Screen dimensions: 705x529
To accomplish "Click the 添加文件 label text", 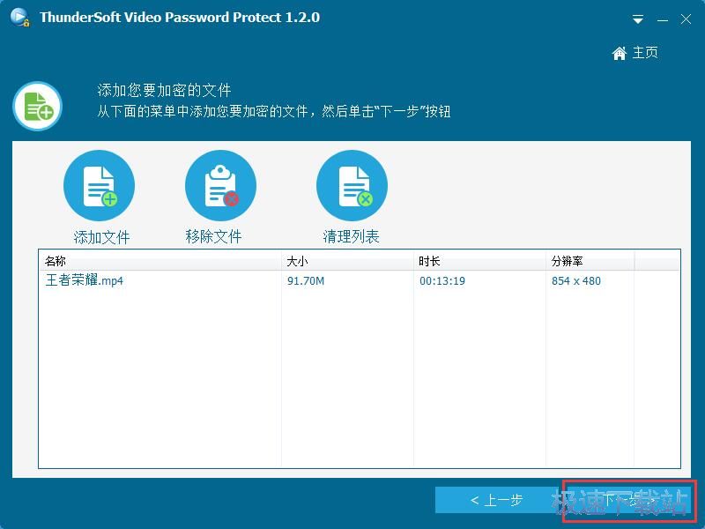I will [x=99, y=236].
